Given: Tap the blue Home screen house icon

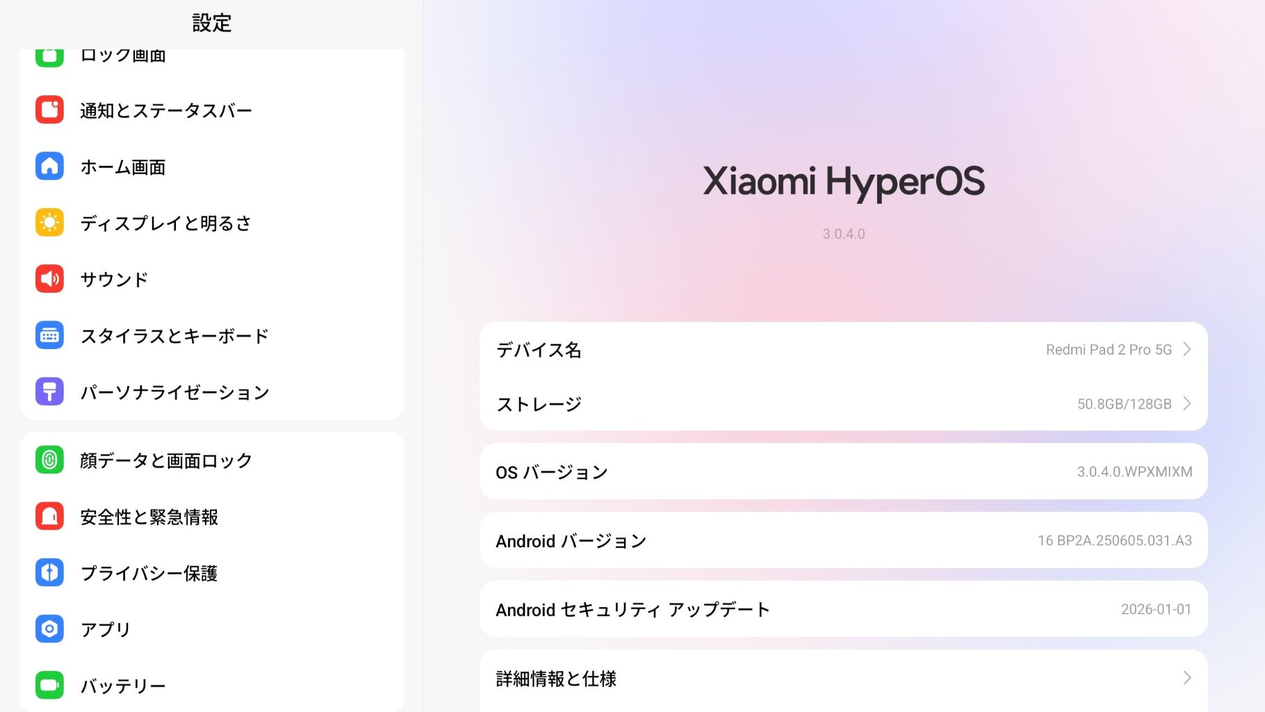Looking at the screenshot, I should (49, 166).
